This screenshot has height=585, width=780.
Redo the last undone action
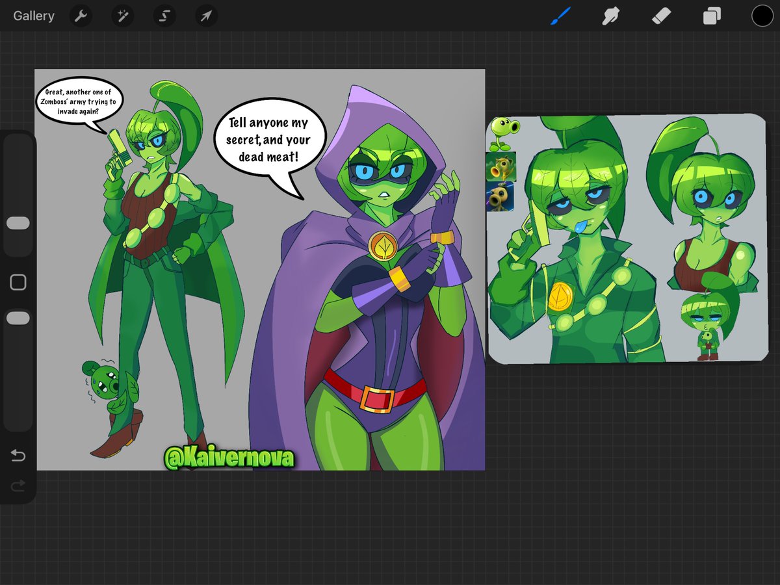point(18,485)
